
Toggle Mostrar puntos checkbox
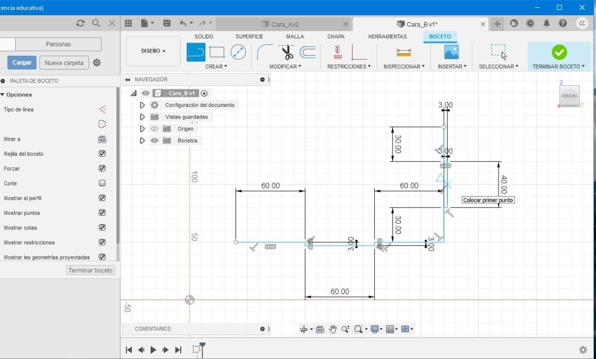pos(102,213)
